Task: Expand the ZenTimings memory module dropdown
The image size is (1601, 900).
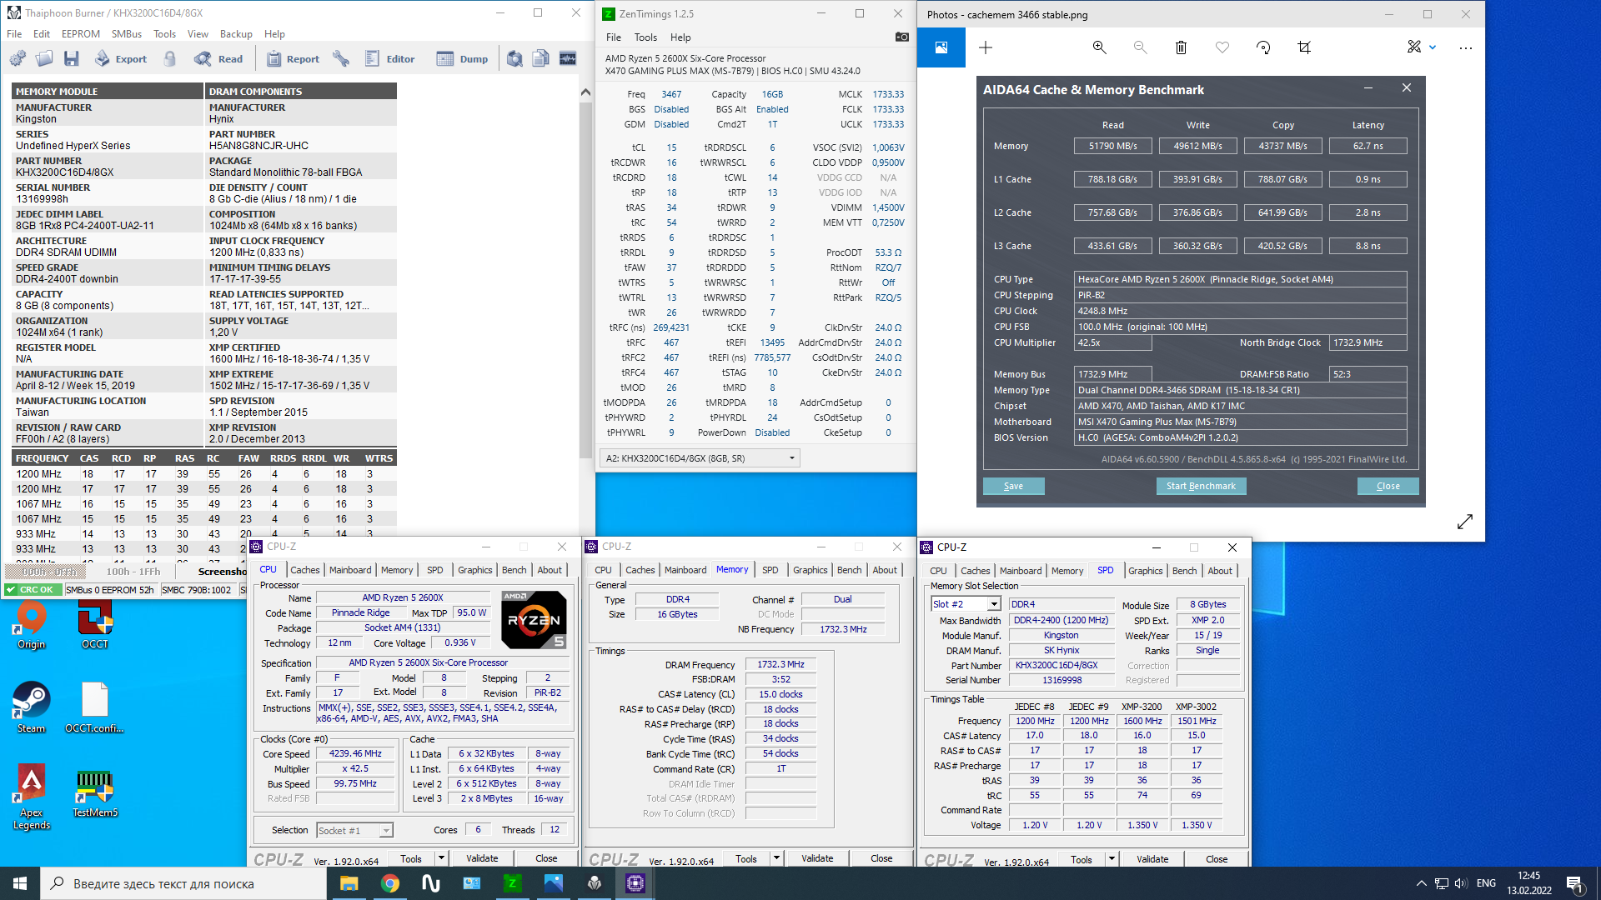Action: point(791,458)
